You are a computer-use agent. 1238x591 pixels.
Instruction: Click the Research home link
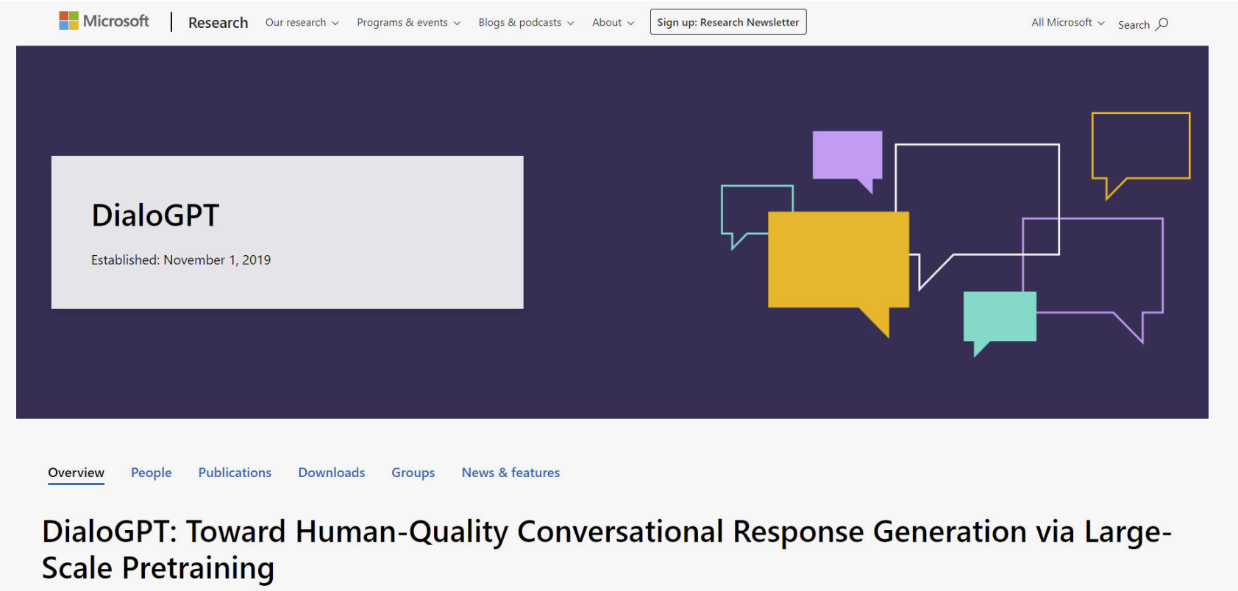pyautogui.click(x=218, y=23)
